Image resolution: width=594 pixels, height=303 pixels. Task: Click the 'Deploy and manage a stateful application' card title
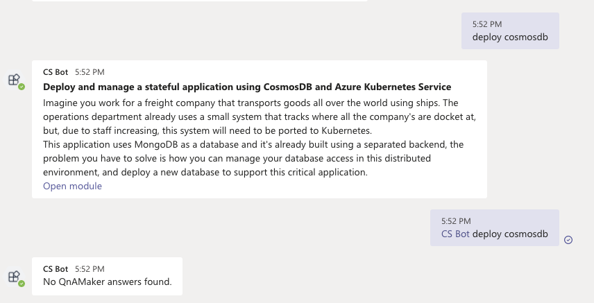(x=247, y=87)
